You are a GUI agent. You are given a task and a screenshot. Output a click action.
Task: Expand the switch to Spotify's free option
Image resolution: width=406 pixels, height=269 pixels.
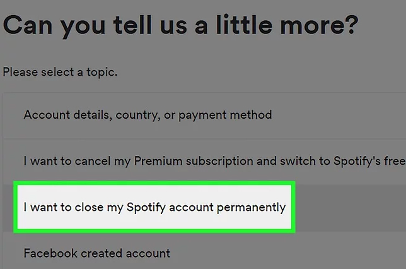pos(212,161)
